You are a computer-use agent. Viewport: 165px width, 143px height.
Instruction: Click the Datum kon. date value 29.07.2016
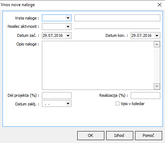click(142, 35)
